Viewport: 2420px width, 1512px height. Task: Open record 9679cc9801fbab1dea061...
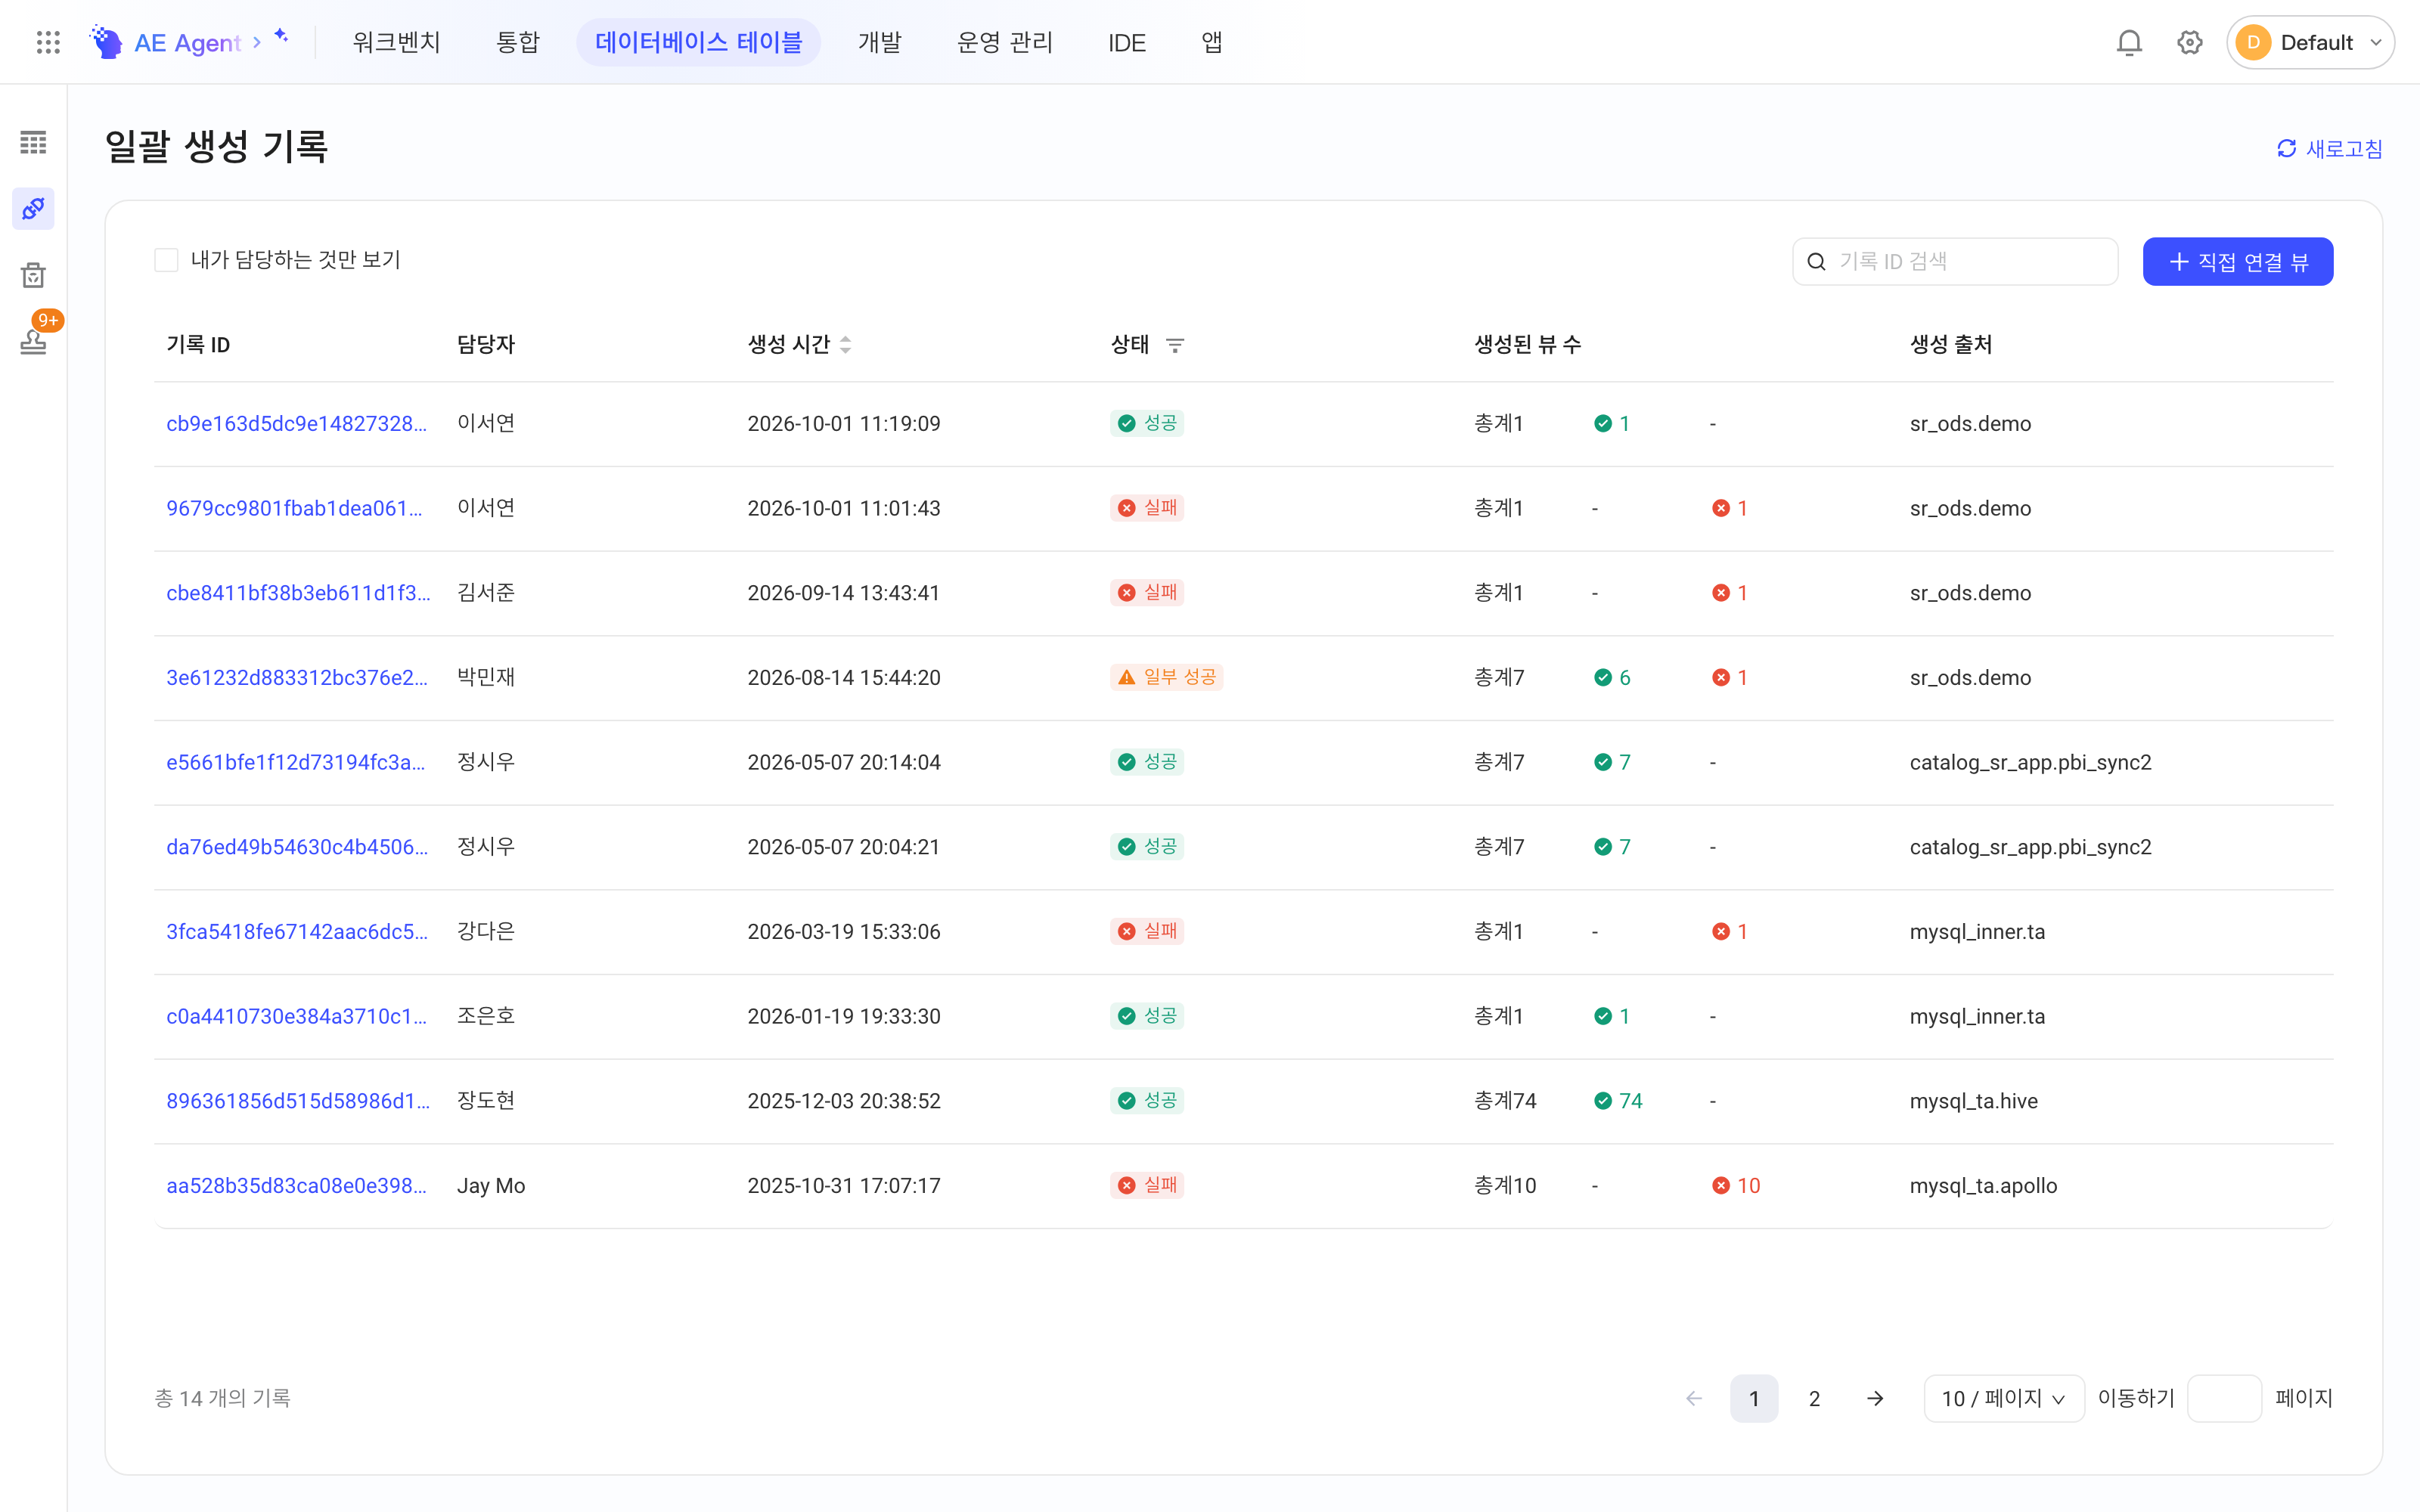(x=294, y=508)
